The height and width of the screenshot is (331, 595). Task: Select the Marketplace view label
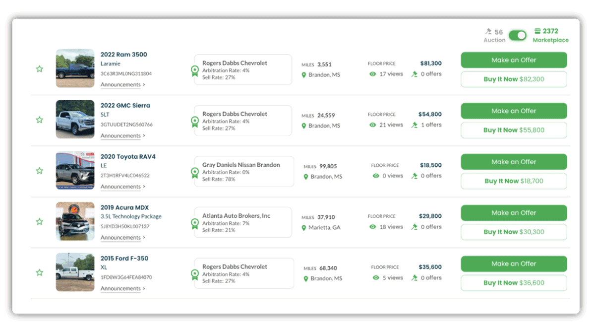[x=550, y=40]
